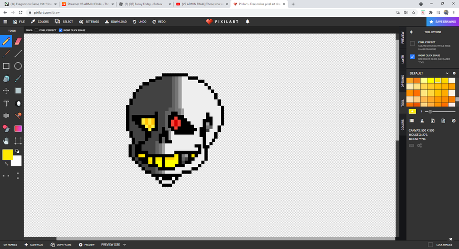This screenshot has width=459, height=249.
Task: Switch to the Funky Friday Roblox browser tab
Action: click(x=144, y=4)
